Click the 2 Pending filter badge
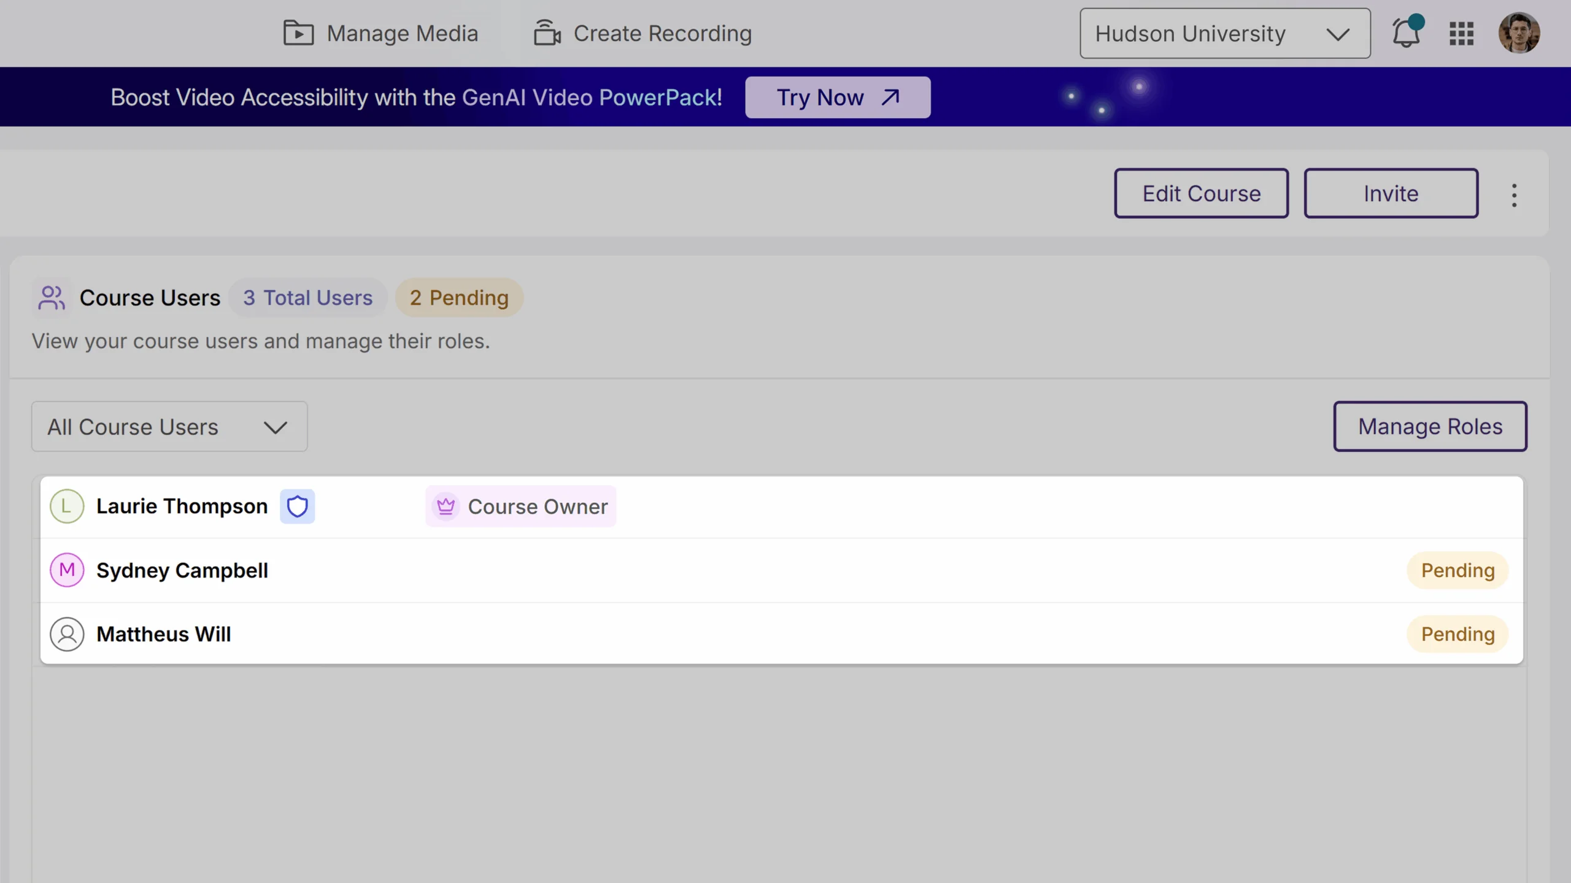Image resolution: width=1571 pixels, height=883 pixels. tap(459, 297)
